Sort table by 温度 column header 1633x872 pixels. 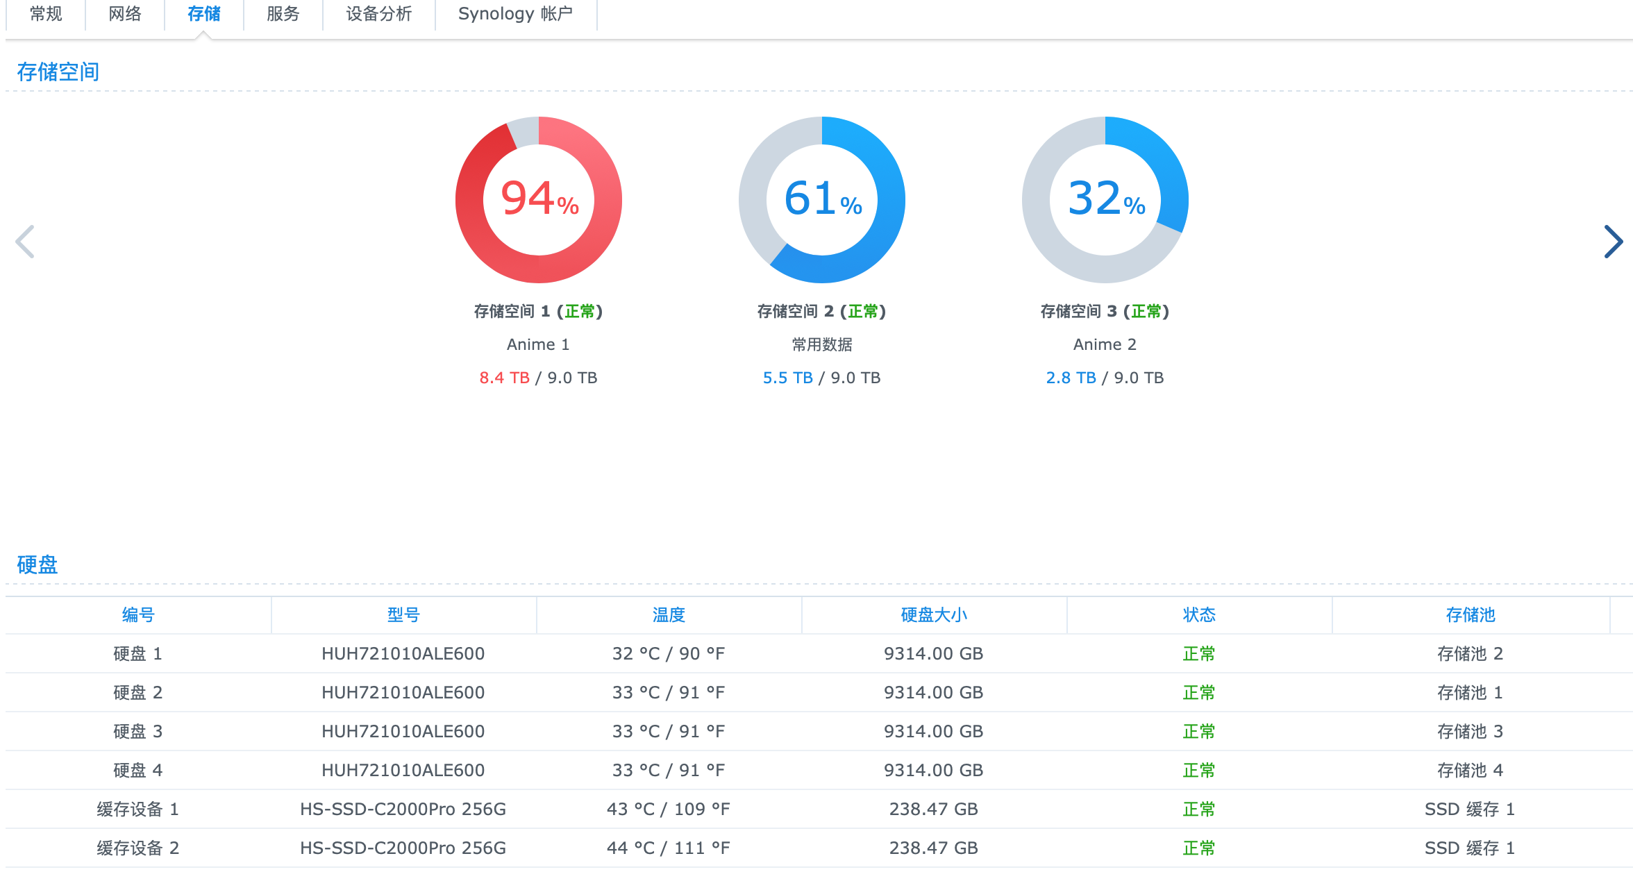(669, 614)
